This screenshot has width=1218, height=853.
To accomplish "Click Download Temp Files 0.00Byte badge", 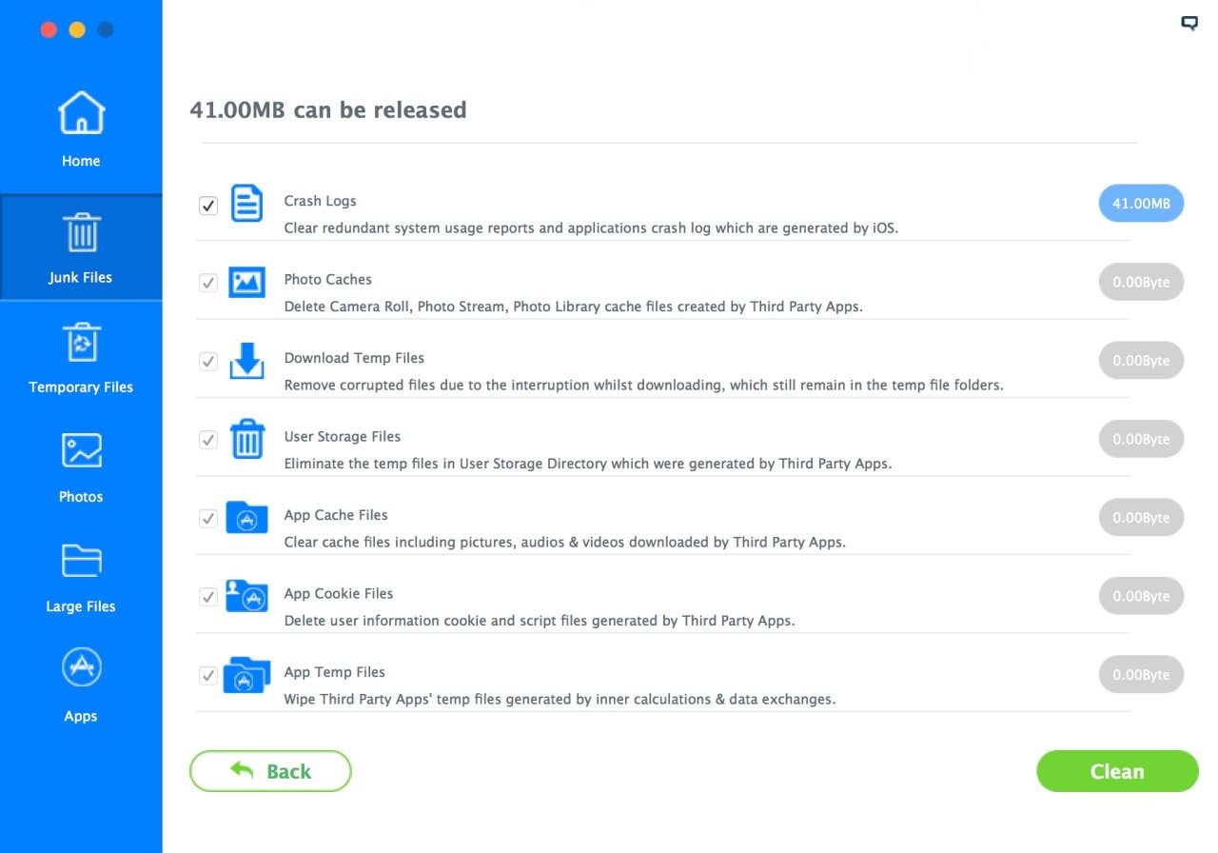I will click(x=1141, y=361).
